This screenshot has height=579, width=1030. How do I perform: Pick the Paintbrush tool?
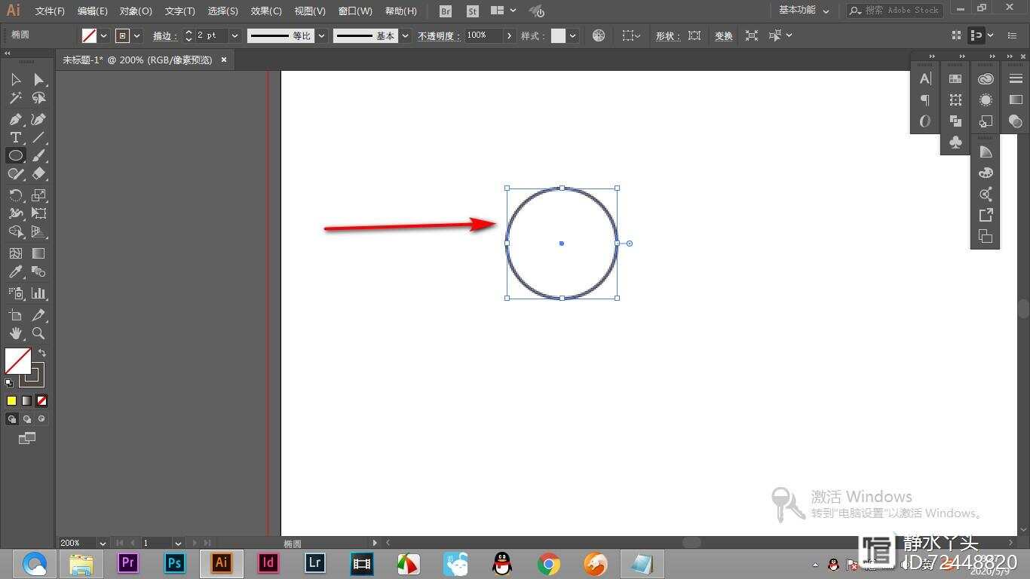(38, 155)
